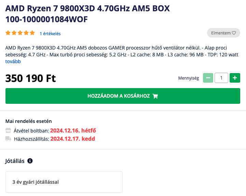
Task: Click the fifth orange rating star
Action: pos(32,33)
